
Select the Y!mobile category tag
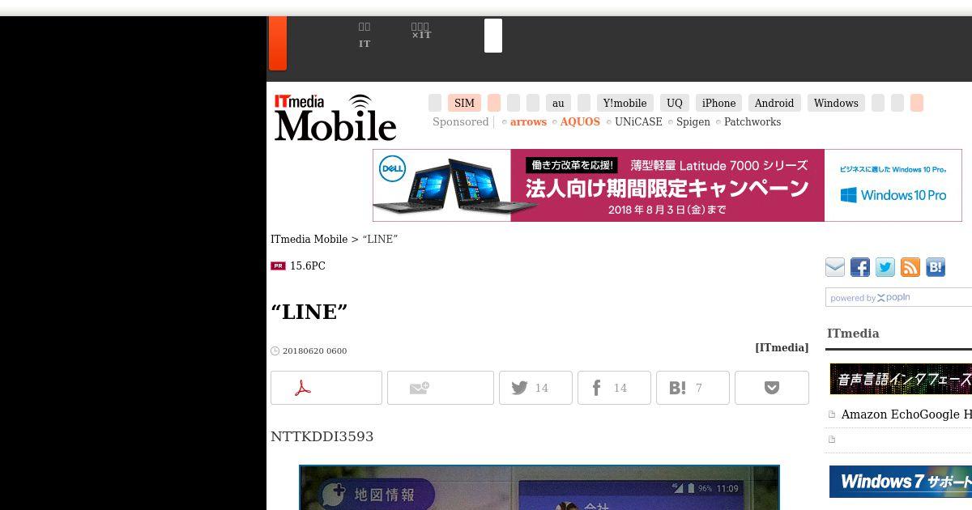pyautogui.click(x=625, y=103)
